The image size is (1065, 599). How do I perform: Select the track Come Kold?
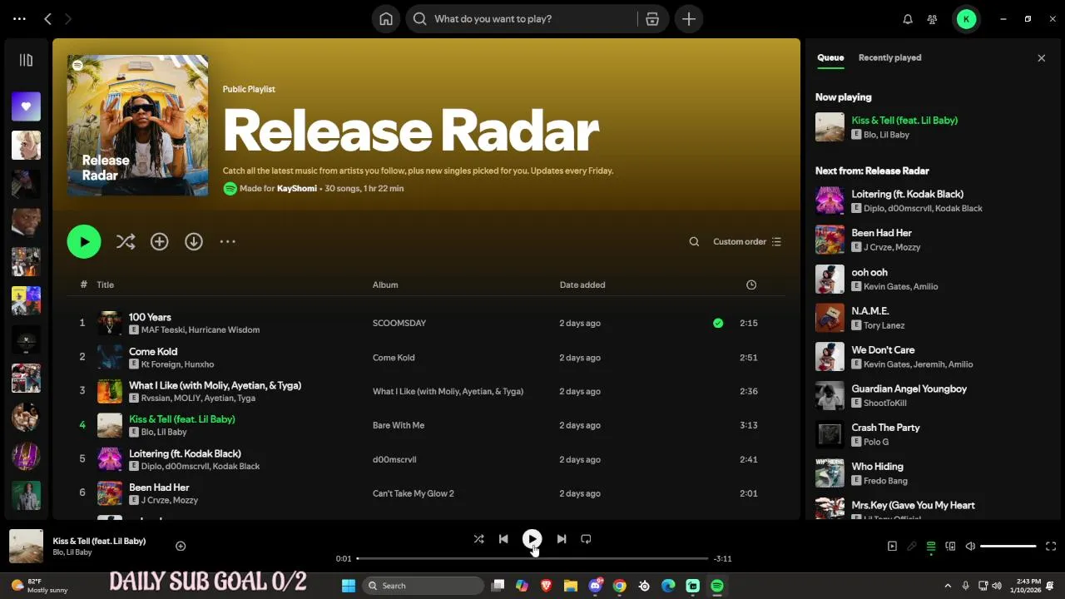coord(153,351)
